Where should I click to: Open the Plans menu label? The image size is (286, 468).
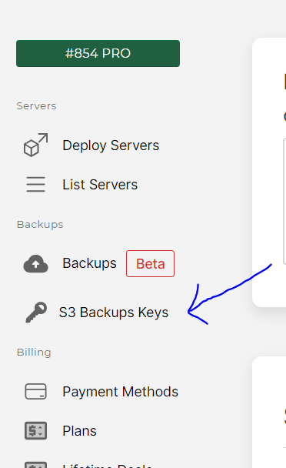click(79, 431)
